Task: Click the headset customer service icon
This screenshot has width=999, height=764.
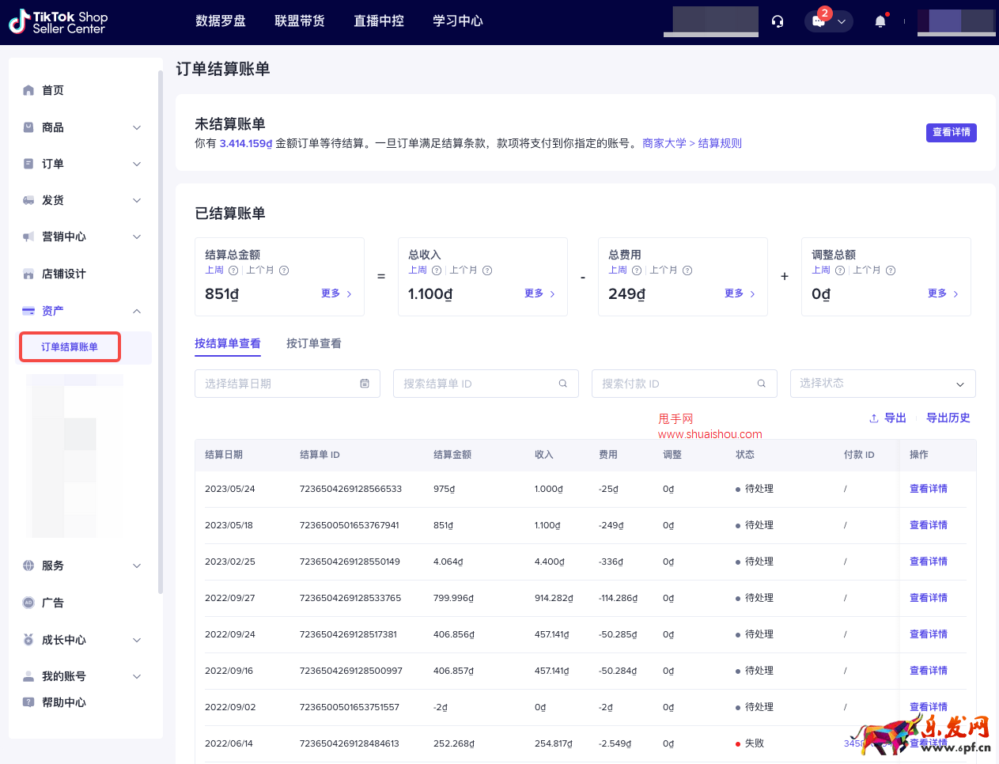Action: 777,21
